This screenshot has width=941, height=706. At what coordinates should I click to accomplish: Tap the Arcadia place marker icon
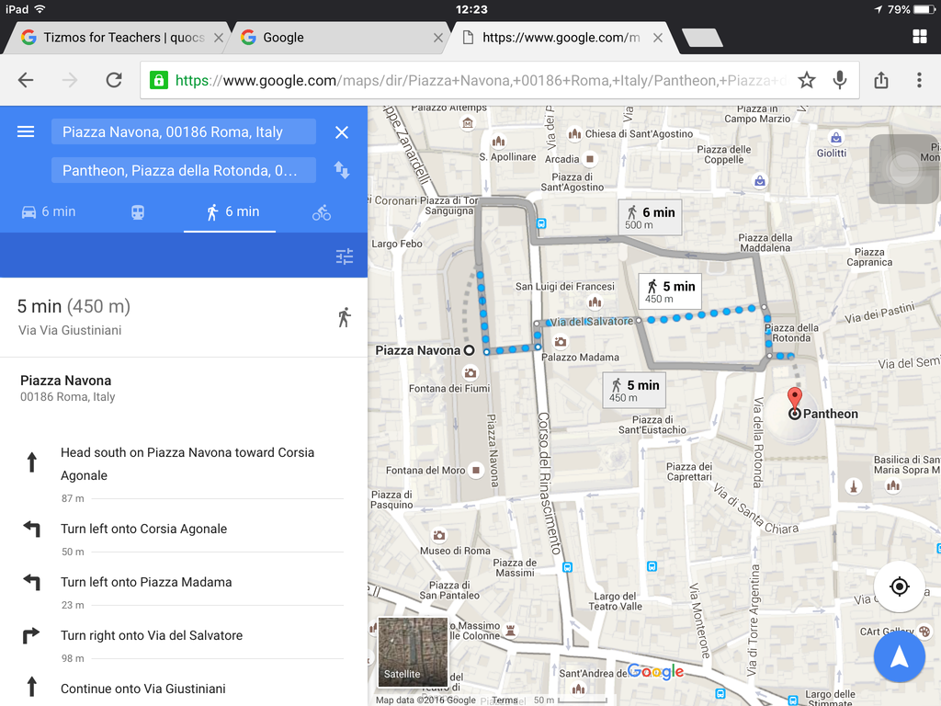click(590, 159)
